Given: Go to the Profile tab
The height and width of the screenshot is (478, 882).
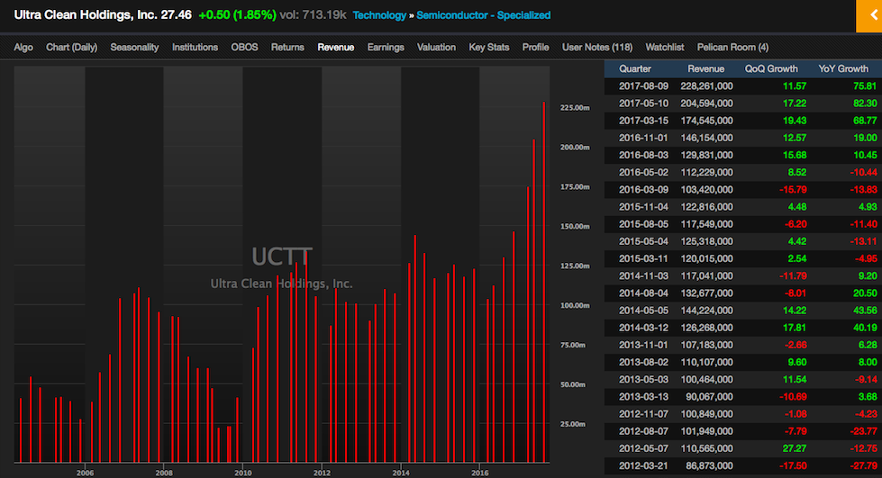Looking at the screenshot, I should (x=535, y=47).
